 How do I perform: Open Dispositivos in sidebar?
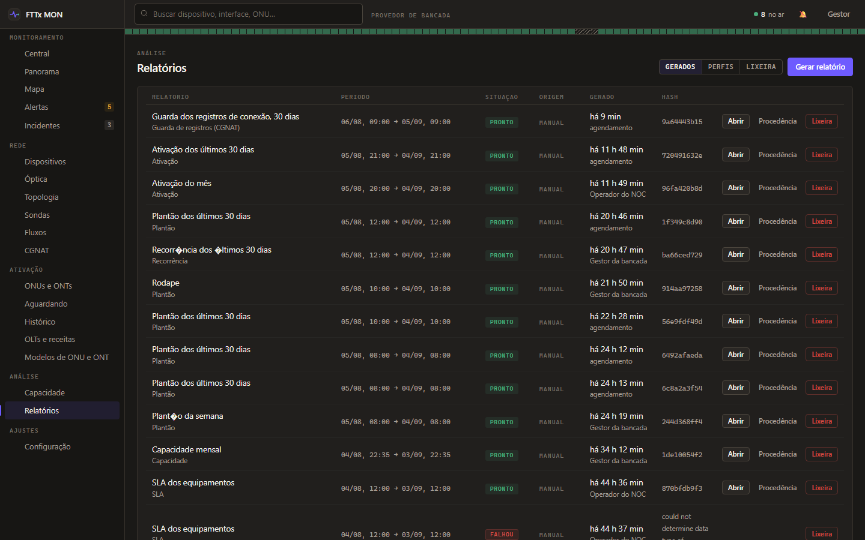[x=62, y=162]
